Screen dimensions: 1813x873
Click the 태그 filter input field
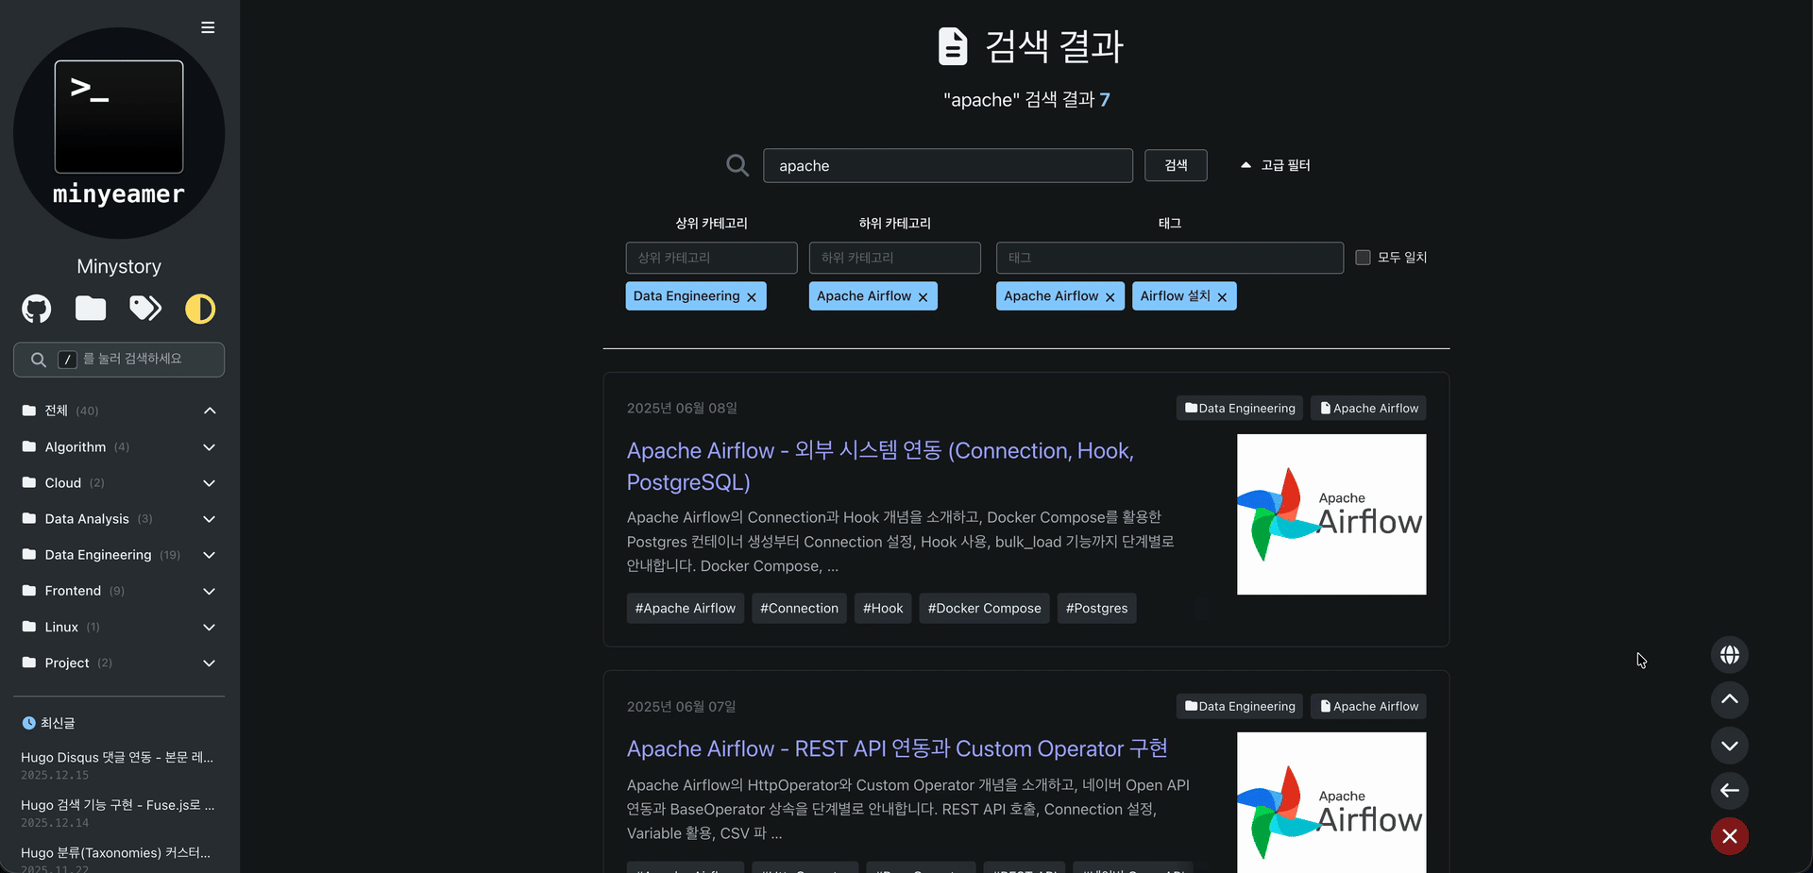click(x=1170, y=258)
